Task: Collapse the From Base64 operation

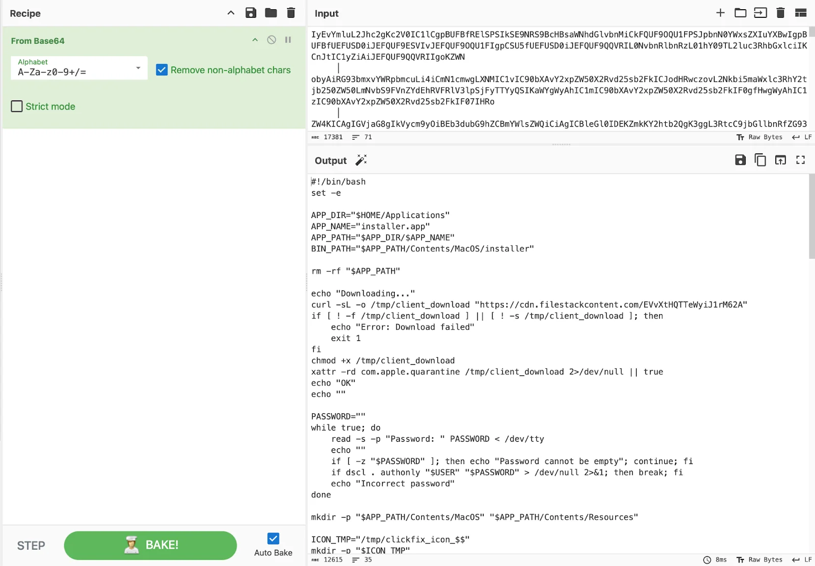Action: click(255, 40)
